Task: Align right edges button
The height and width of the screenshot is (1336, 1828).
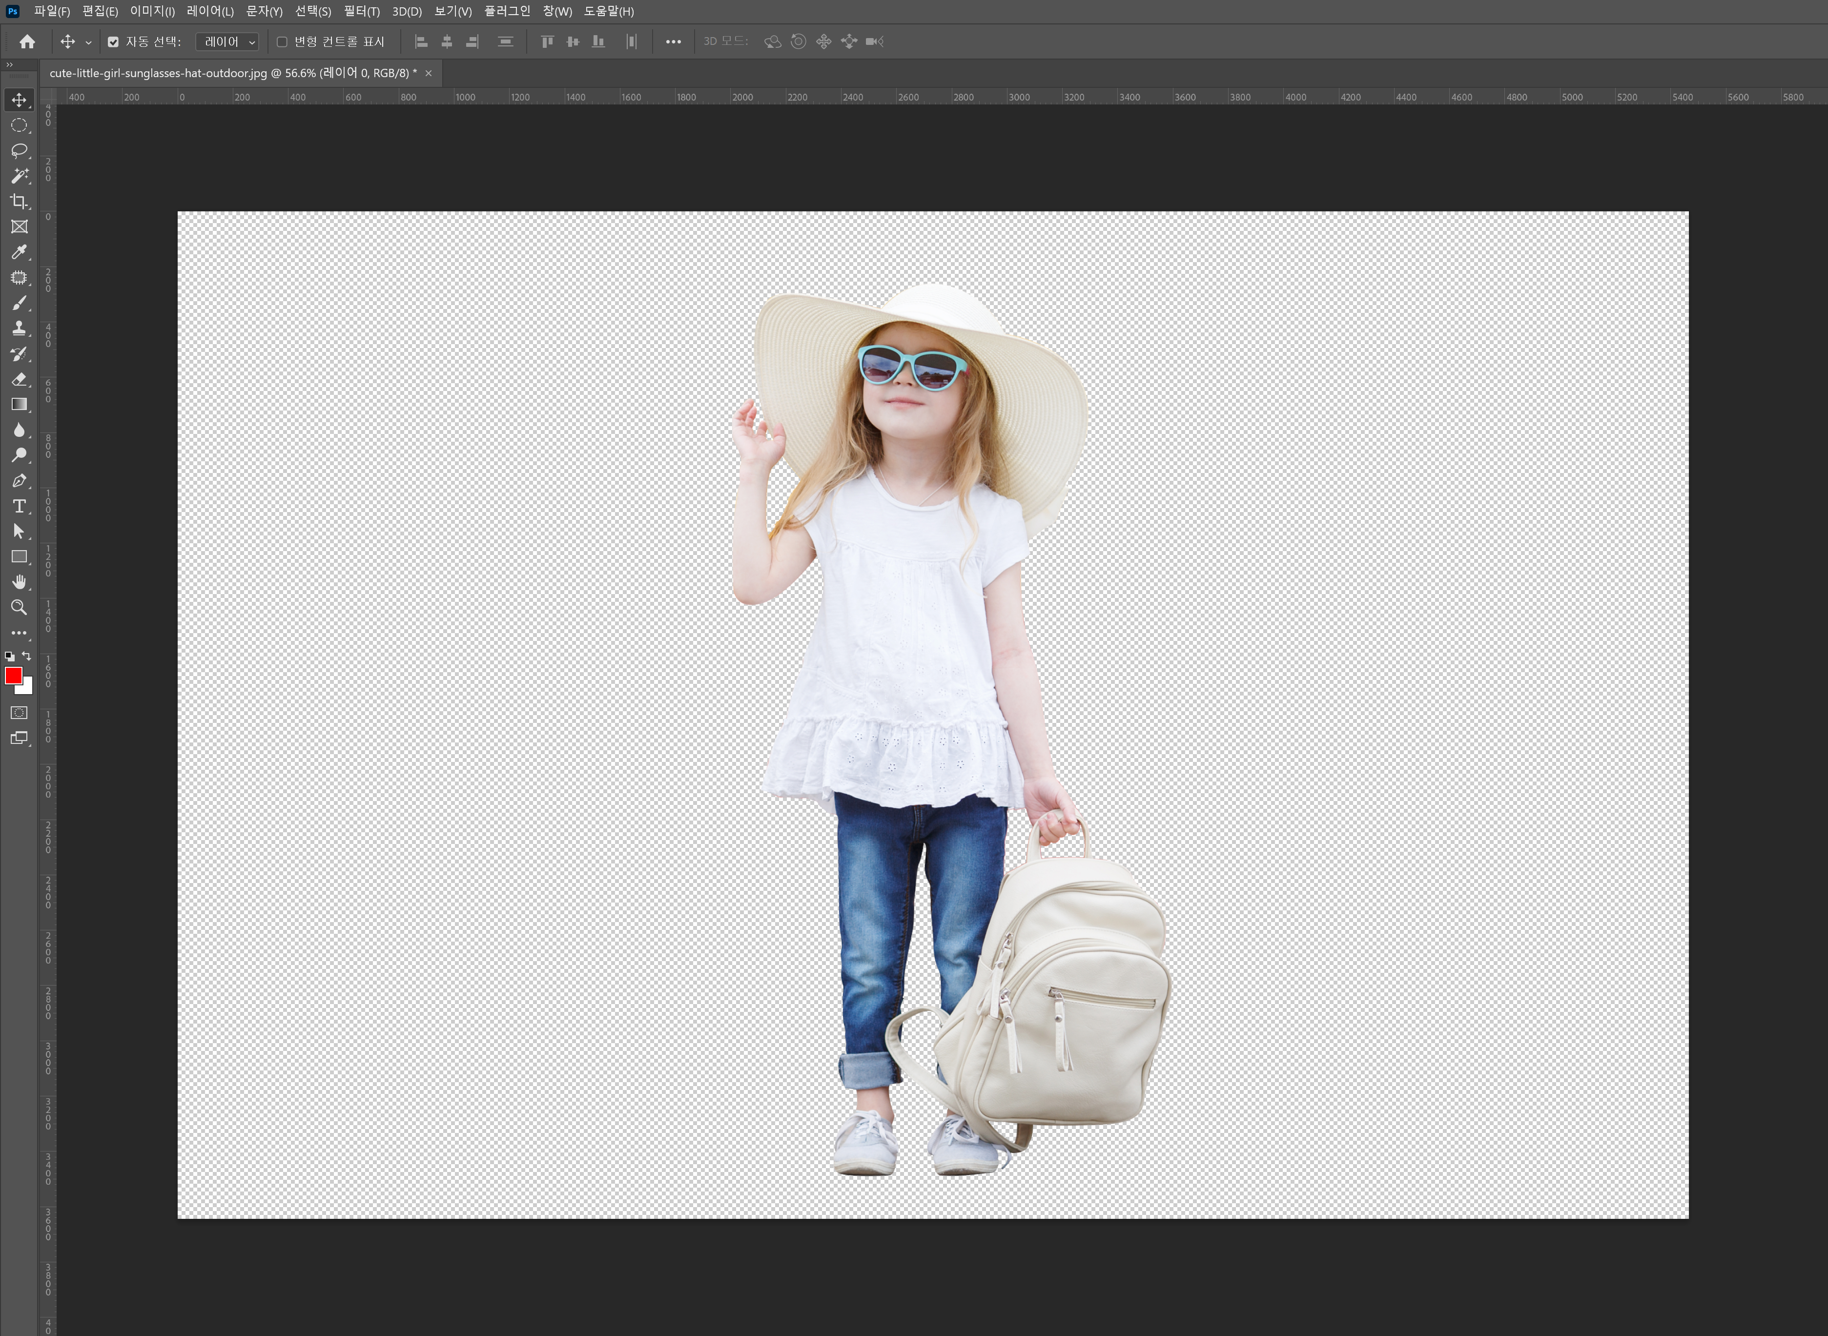Action: click(x=472, y=42)
